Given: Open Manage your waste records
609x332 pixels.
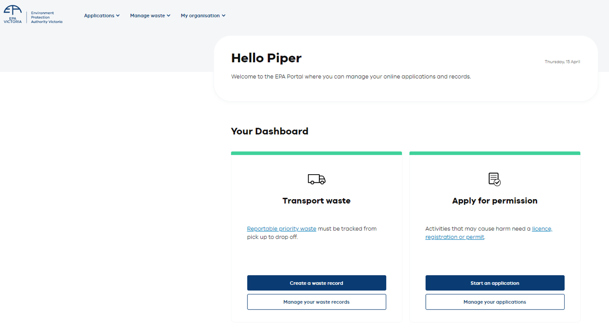Looking at the screenshot, I should coord(316,302).
